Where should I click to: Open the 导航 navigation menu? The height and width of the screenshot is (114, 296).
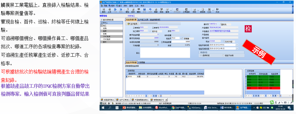coord(105,6)
